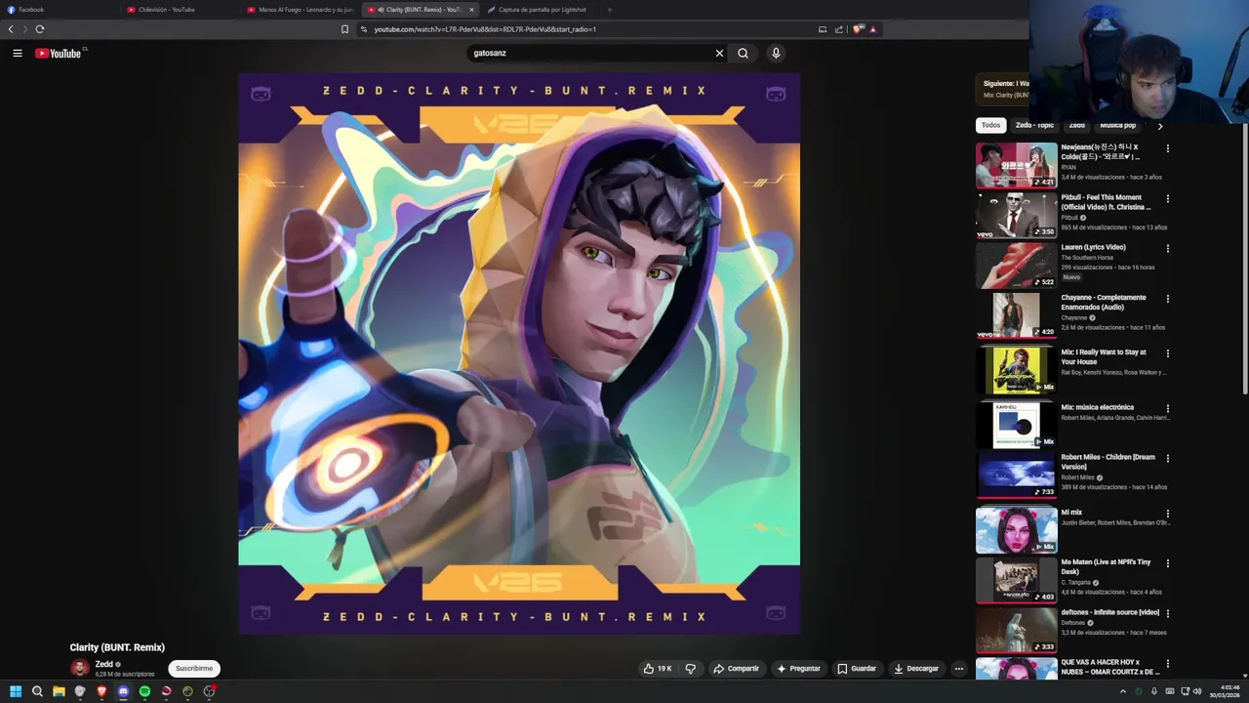The height and width of the screenshot is (703, 1249).
Task: Open options menu for Chayanne Completamente Enamorados
Action: coord(1168,300)
